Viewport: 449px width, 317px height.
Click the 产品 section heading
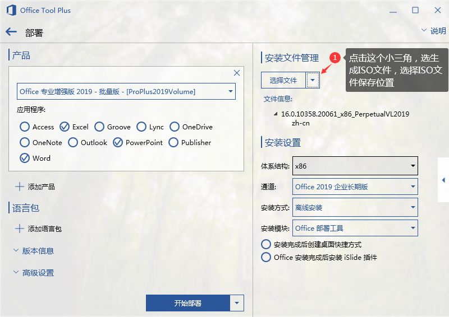(x=21, y=55)
